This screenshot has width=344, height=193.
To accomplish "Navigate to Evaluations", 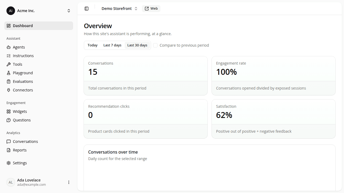I will pyautogui.click(x=39, y=81).
